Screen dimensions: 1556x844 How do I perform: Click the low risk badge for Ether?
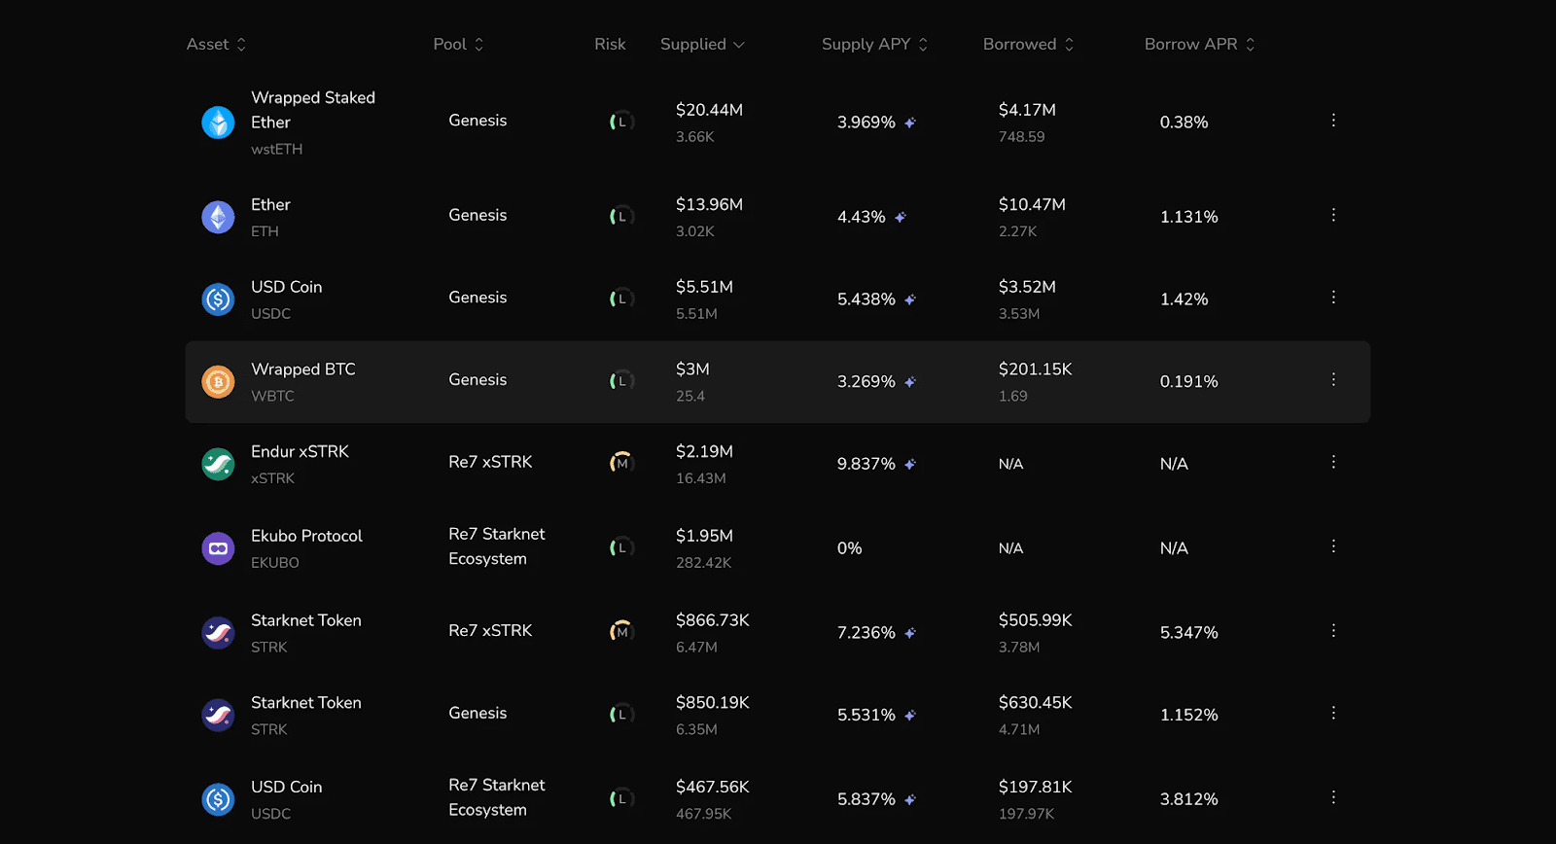tap(621, 217)
